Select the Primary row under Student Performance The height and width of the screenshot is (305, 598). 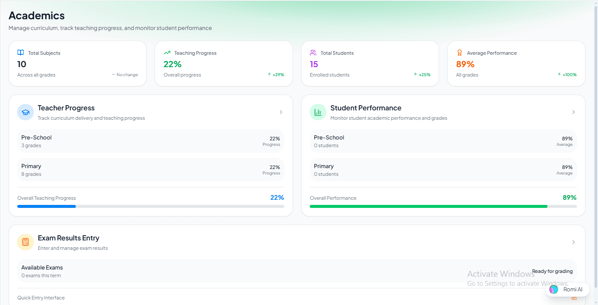pos(443,169)
